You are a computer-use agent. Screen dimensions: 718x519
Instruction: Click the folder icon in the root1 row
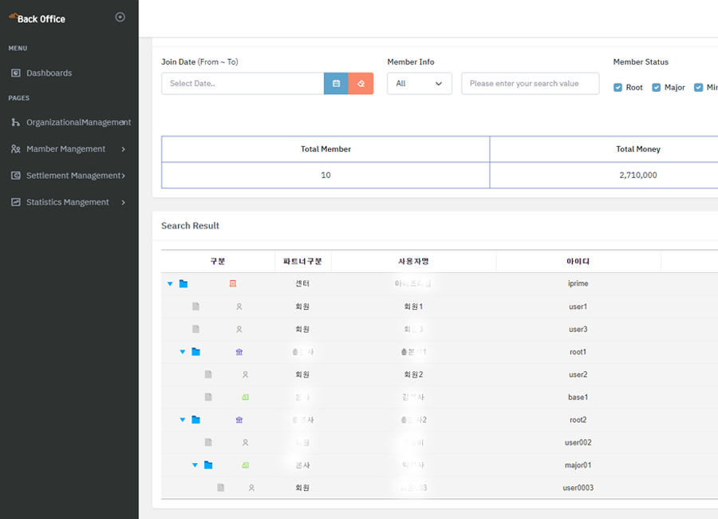point(196,351)
